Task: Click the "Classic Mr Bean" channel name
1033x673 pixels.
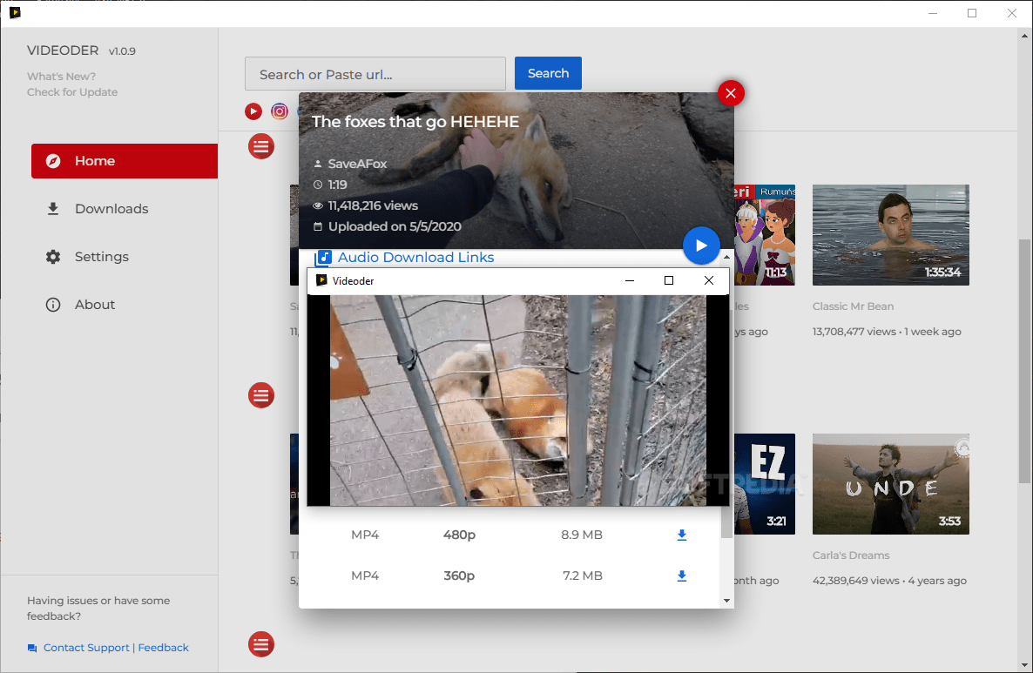Action: pos(854,306)
